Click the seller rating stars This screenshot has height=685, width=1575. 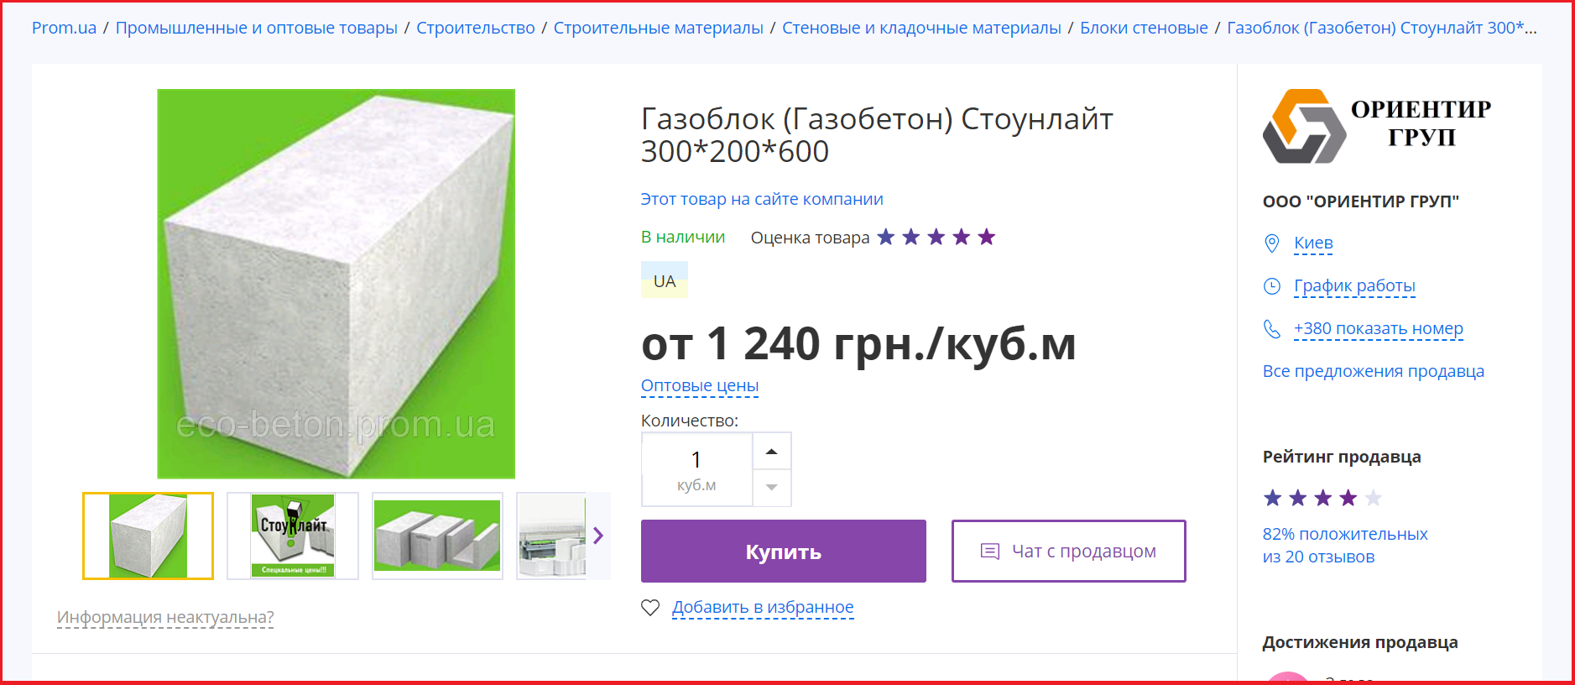pos(1322,499)
